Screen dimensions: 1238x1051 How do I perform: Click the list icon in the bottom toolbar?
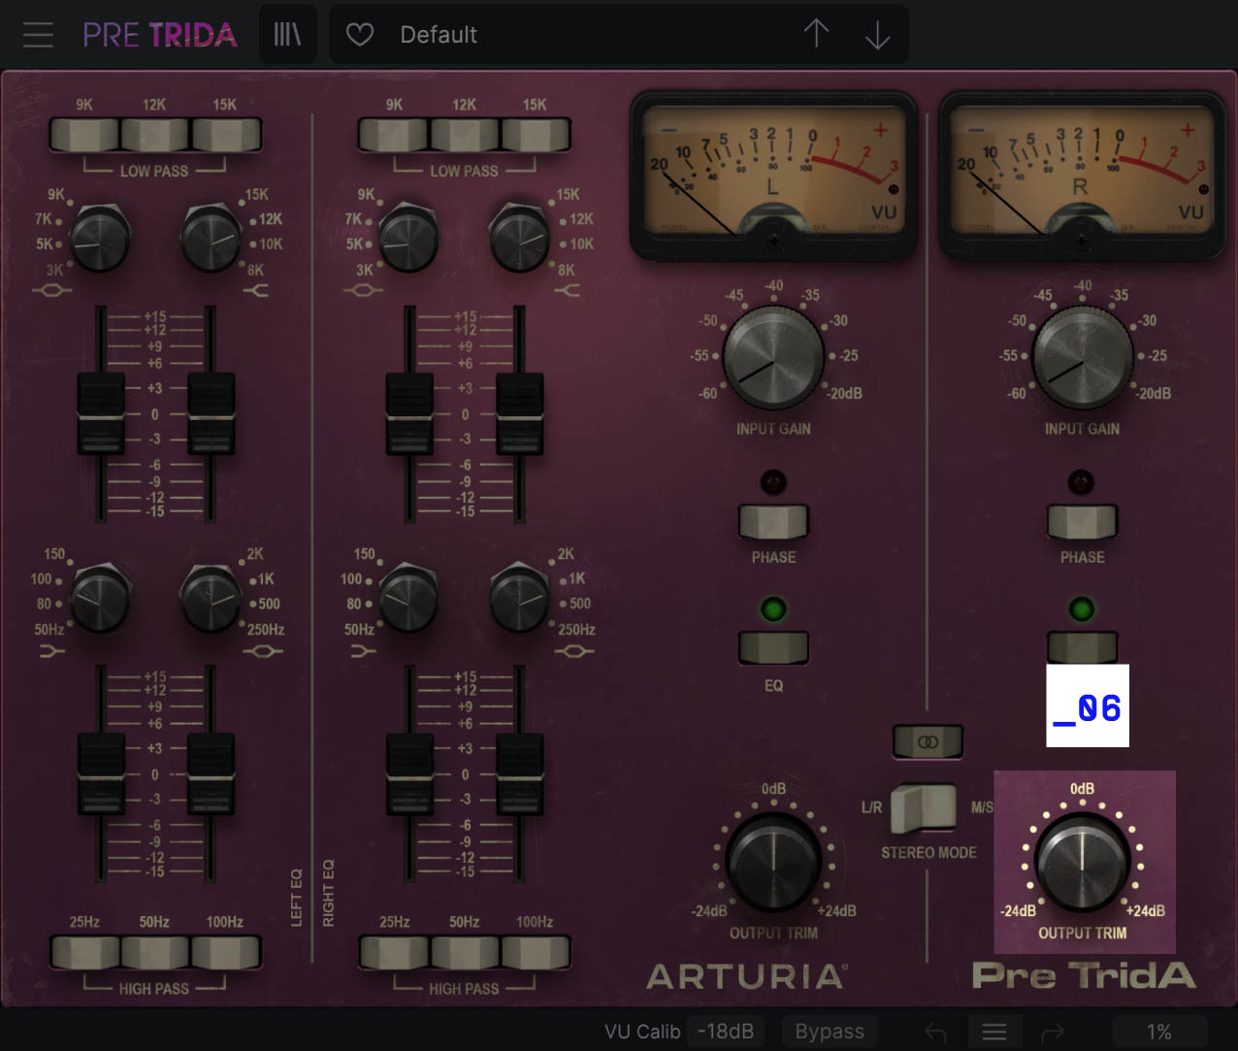point(994,1031)
